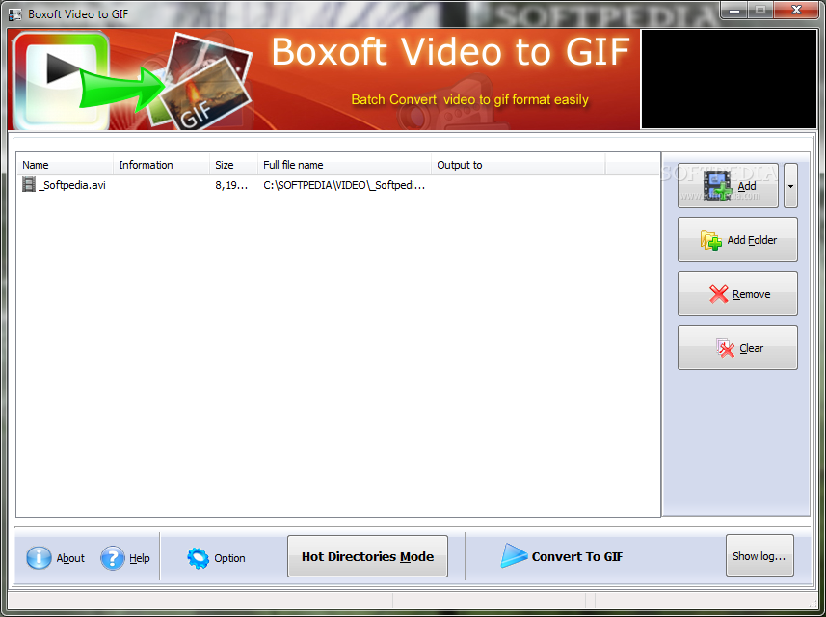Sort by the Size column header
This screenshot has width=826, height=617.
pyautogui.click(x=233, y=165)
